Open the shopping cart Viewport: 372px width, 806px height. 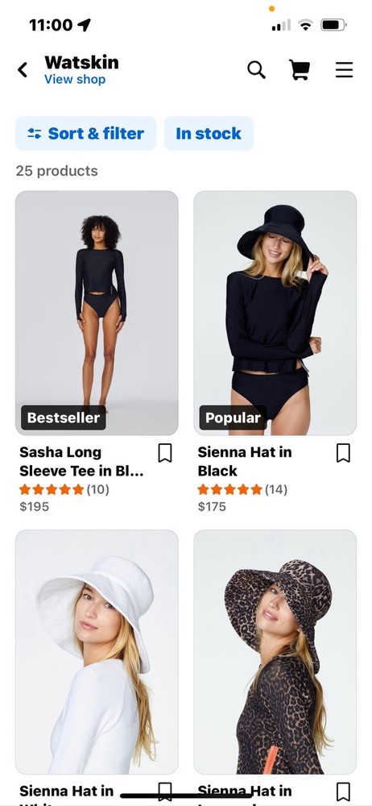300,69
